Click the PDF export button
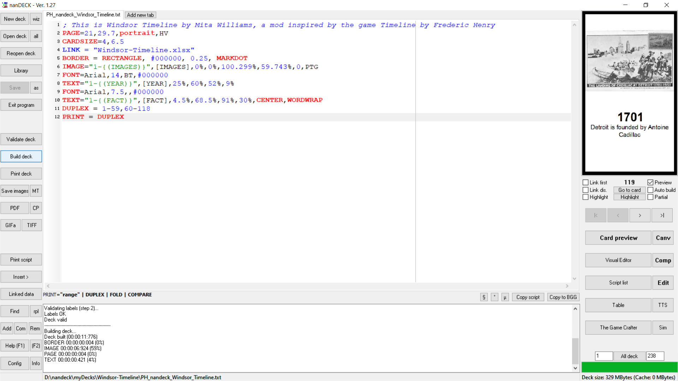678x381 pixels. pos(14,208)
